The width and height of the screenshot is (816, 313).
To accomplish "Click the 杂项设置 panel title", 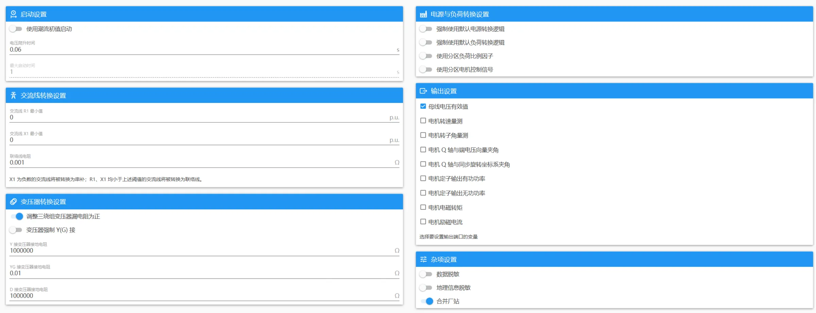I will pos(444,260).
